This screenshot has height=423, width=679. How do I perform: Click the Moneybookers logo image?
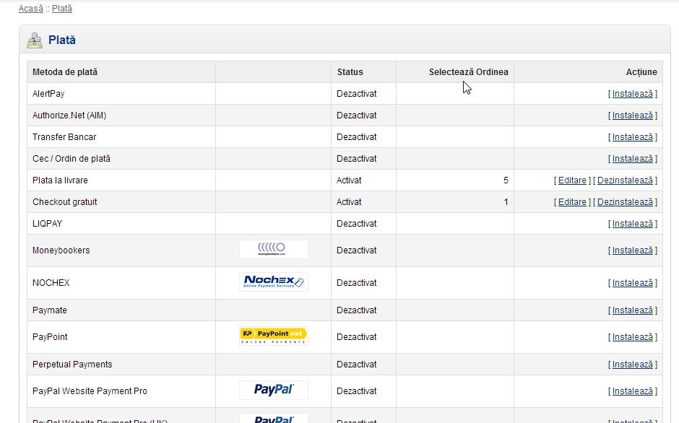pyautogui.click(x=273, y=250)
